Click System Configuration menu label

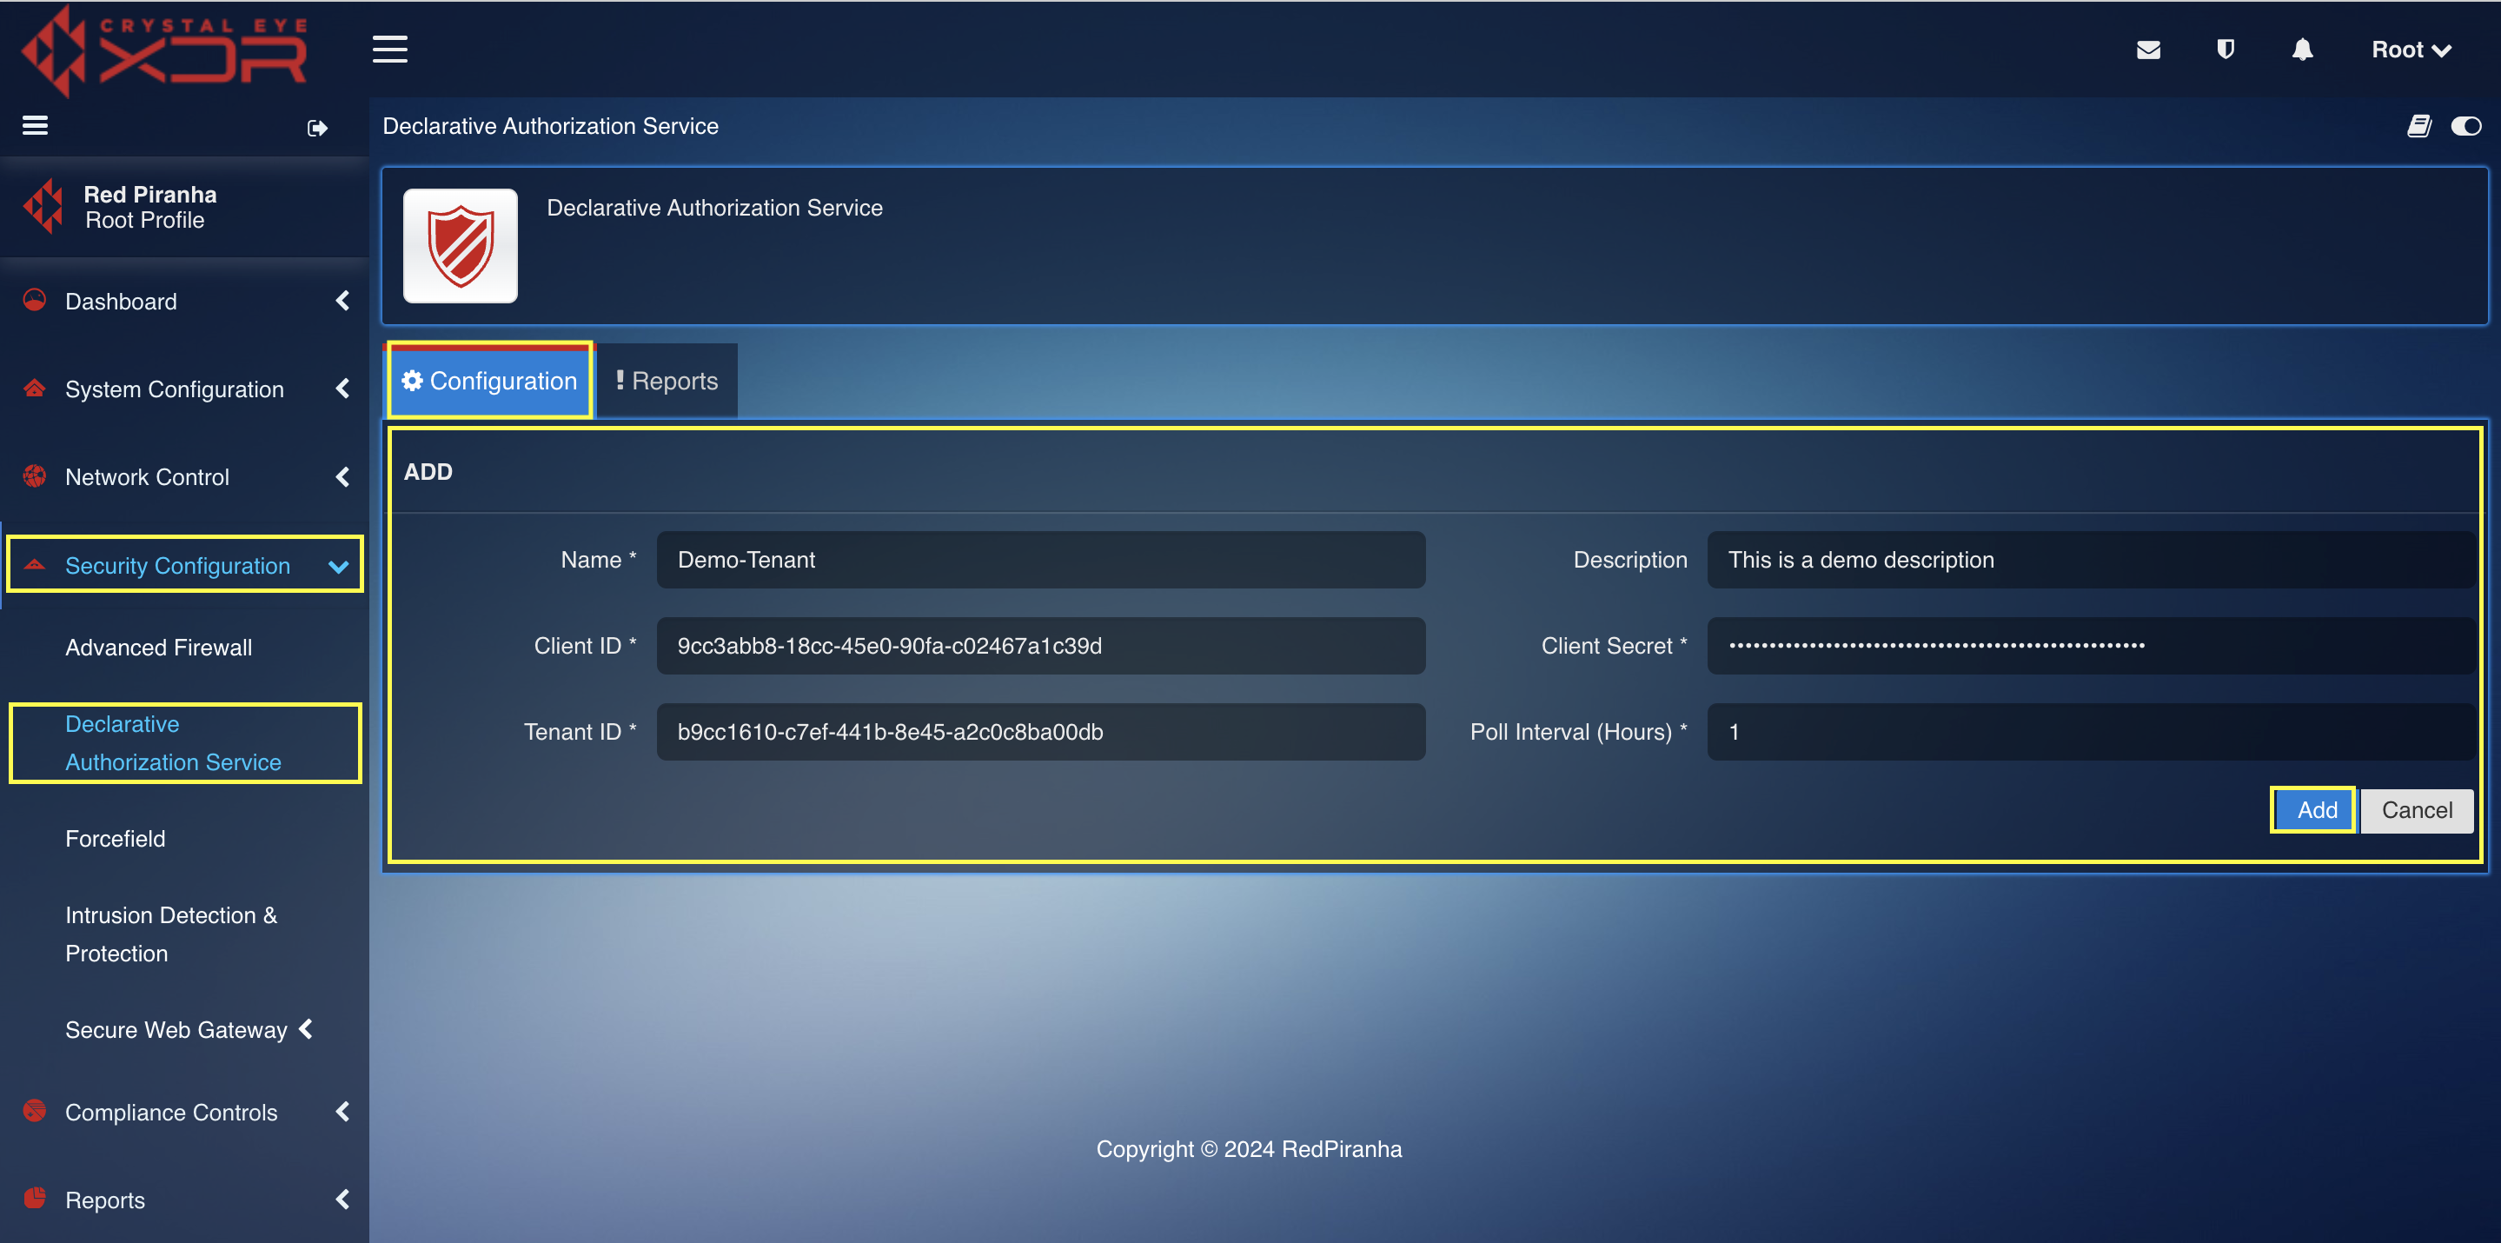tap(175, 389)
